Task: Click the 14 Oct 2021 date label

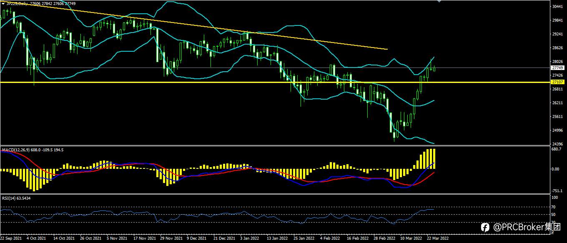Action: point(64,239)
